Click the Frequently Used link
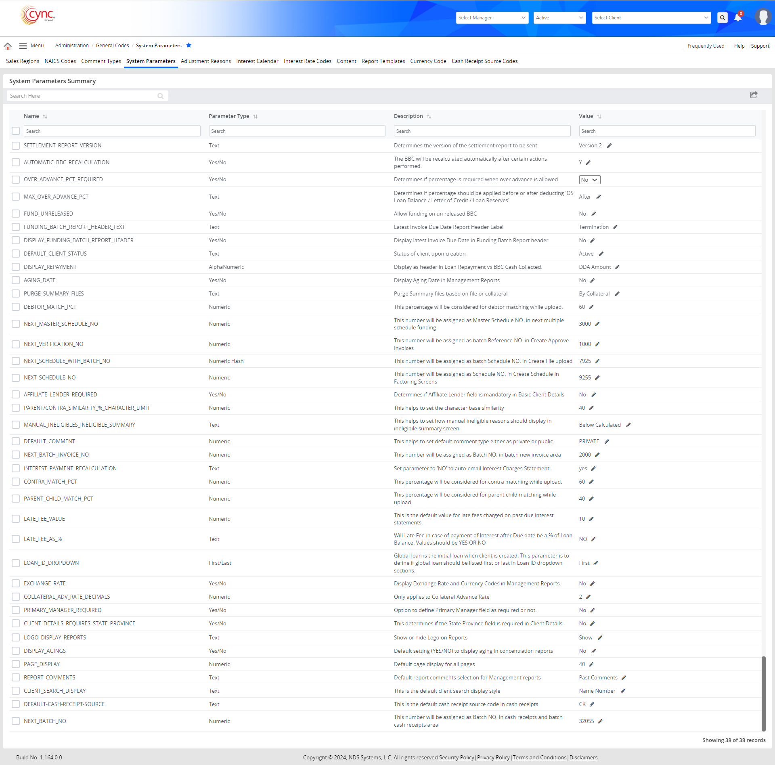Viewport: 775px width, 765px height. (706, 46)
